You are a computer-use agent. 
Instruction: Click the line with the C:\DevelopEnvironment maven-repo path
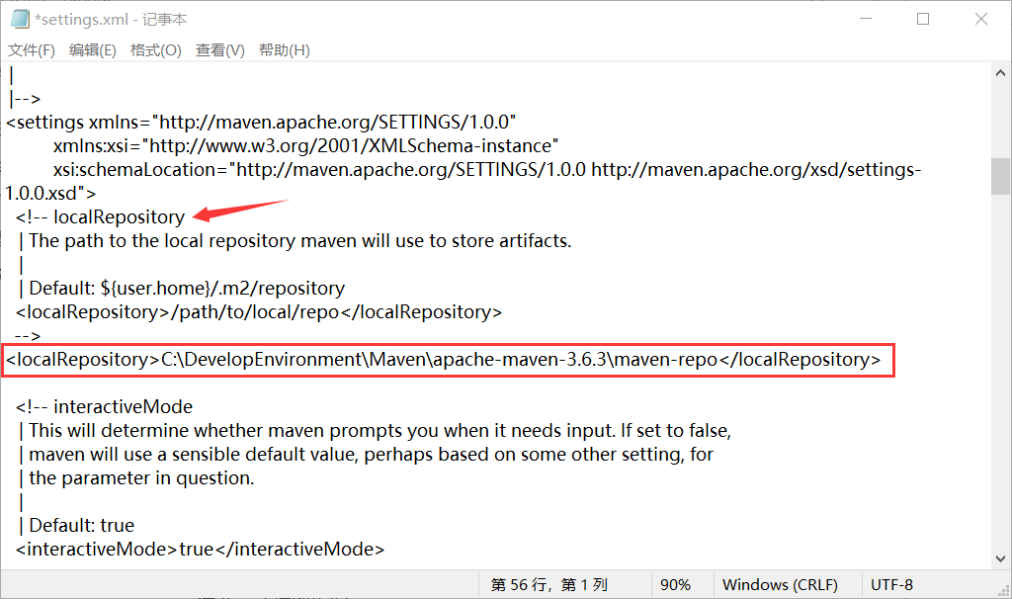[444, 360]
